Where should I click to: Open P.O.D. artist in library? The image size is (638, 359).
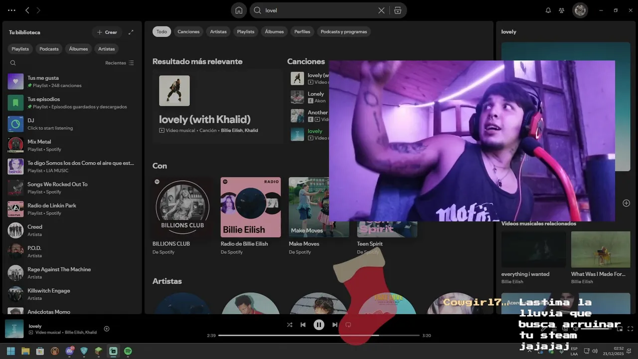[x=72, y=251]
